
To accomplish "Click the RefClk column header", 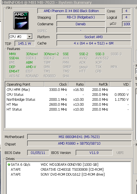I will pos(97,85).
